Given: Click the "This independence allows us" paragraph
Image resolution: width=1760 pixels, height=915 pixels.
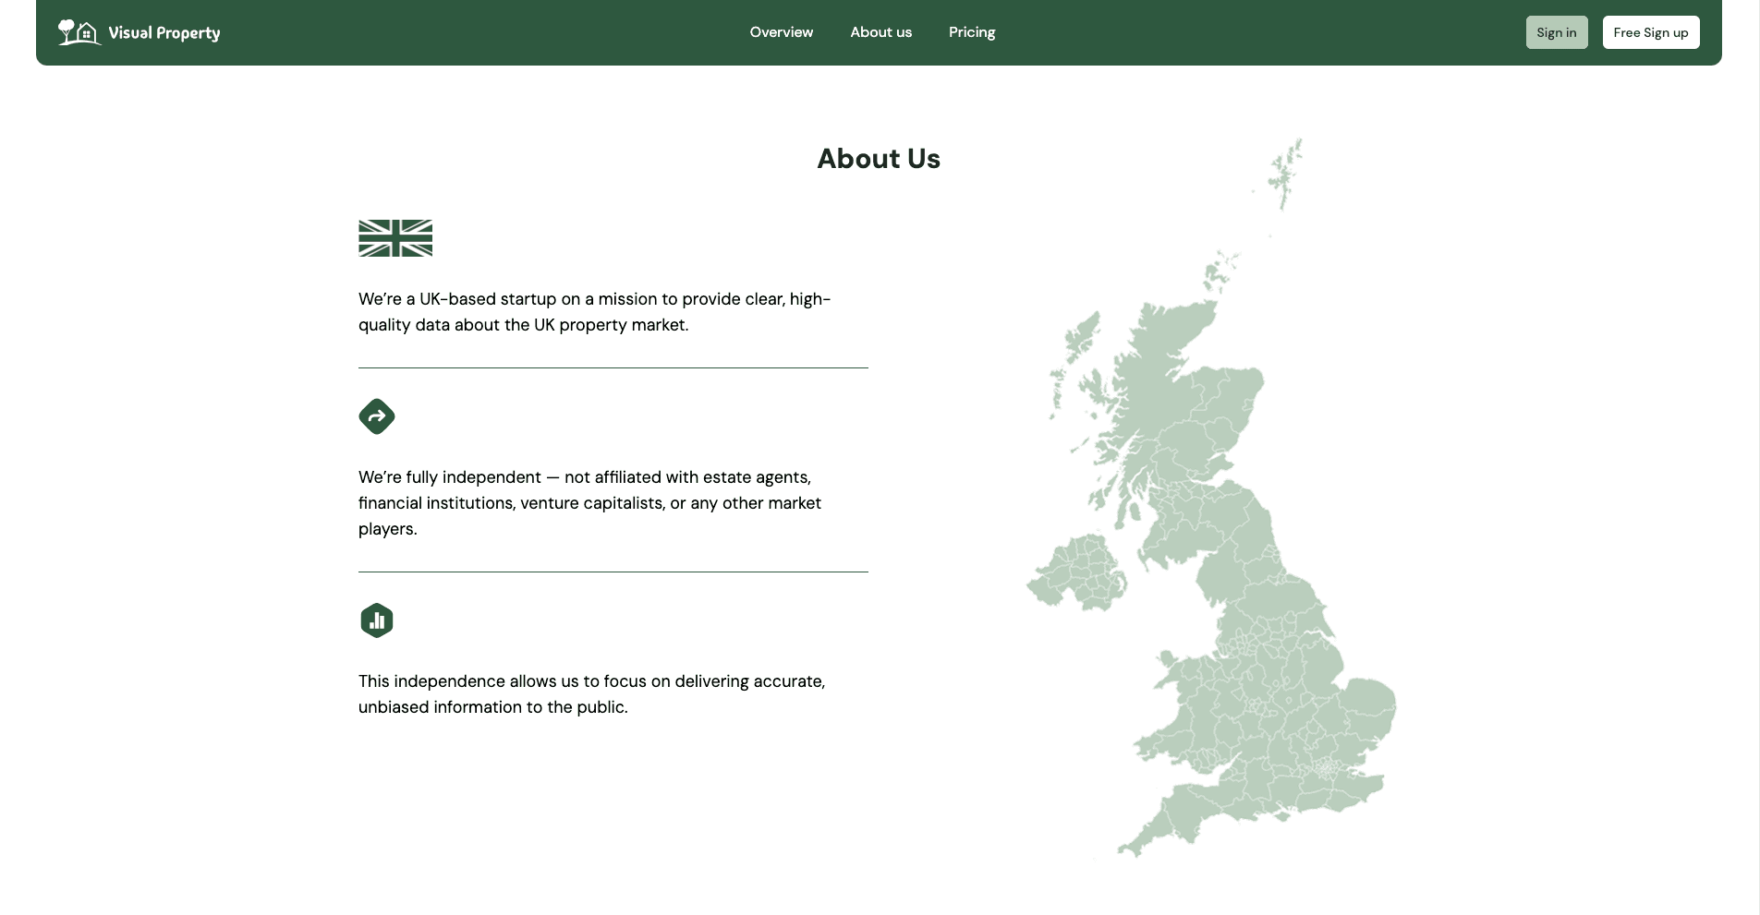Looking at the screenshot, I should (592, 694).
